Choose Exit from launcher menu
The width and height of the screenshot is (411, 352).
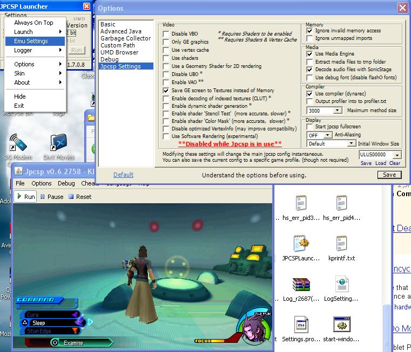[x=35, y=106]
